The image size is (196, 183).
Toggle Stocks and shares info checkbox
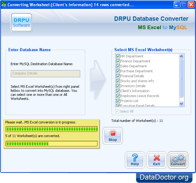coord(118,81)
